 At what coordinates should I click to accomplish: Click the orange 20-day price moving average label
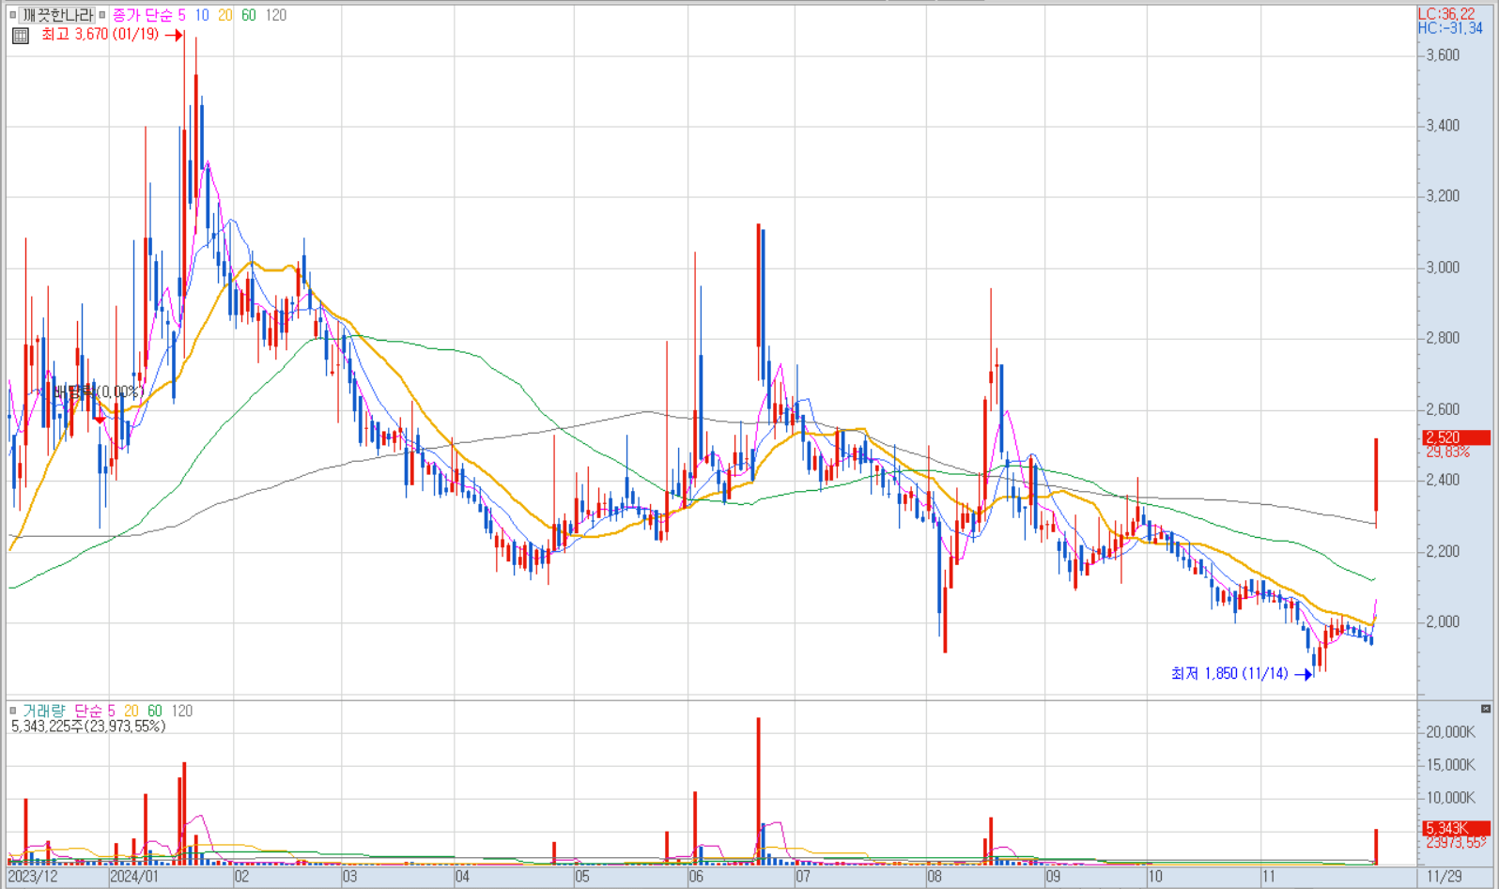pos(225,15)
